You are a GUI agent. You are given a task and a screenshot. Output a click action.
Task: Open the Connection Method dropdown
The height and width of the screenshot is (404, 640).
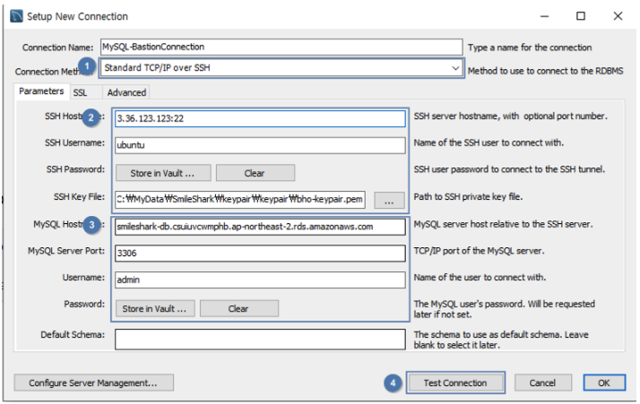click(281, 68)
